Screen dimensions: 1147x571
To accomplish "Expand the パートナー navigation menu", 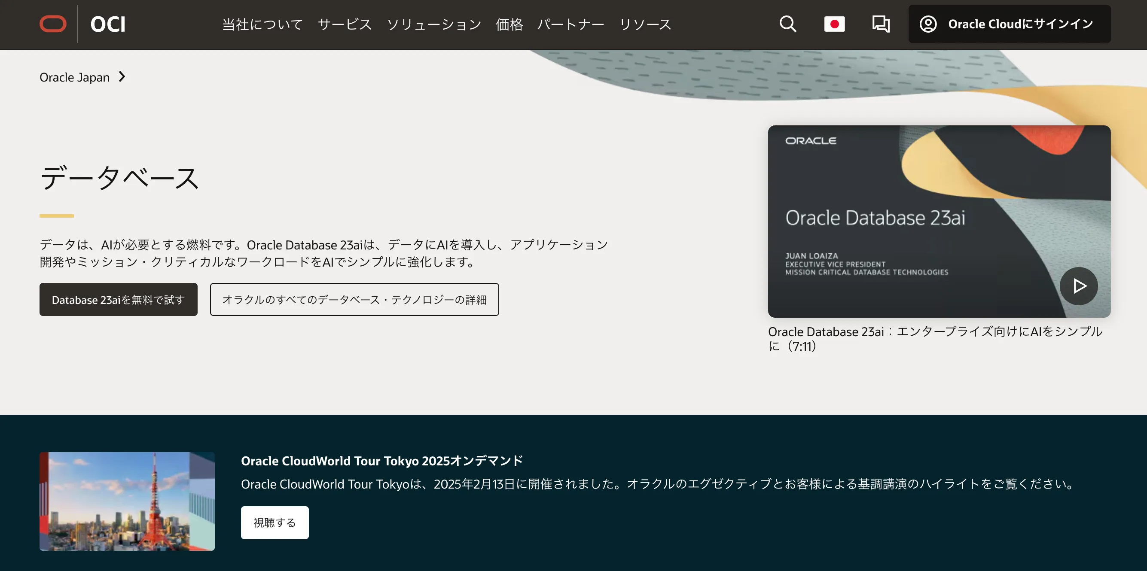I will tap(570, 24).
